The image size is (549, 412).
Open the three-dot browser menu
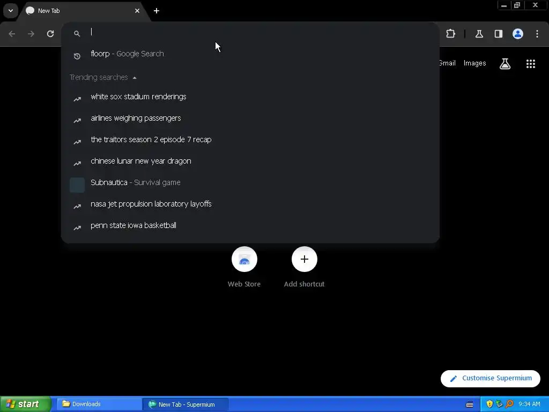tap(537, 34)
